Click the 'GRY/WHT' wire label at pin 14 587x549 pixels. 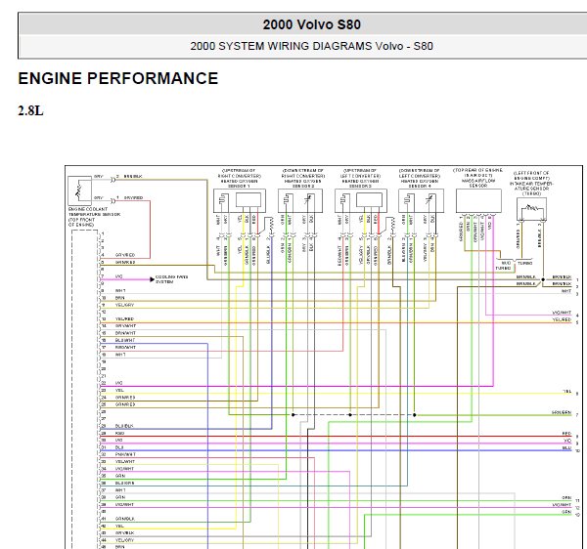pyautogui.click(x=125, y=326)
